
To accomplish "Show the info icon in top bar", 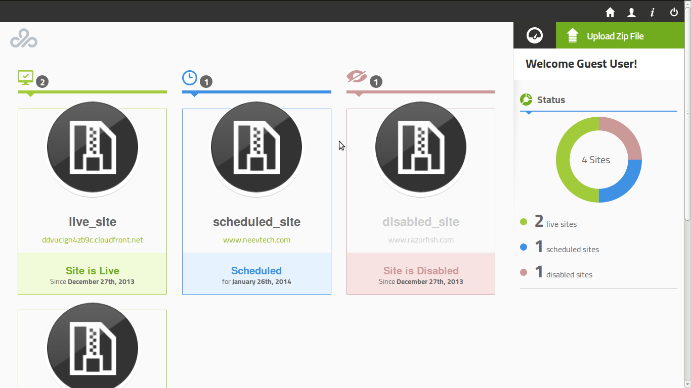I will (x=653, y=12).
